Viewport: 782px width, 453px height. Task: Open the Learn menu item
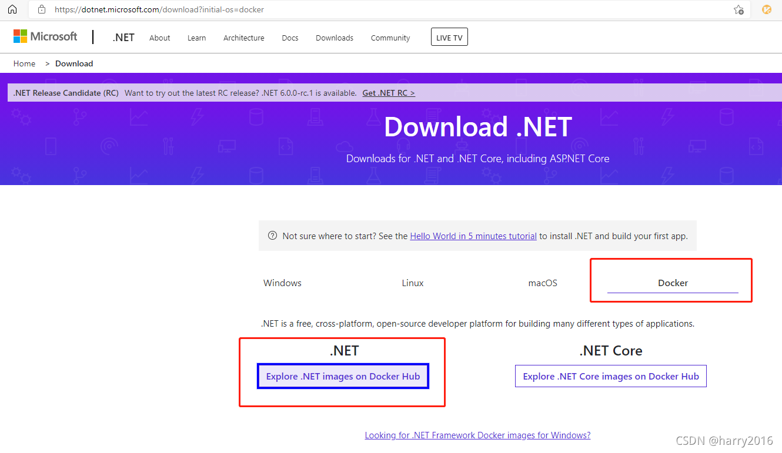coord(196,38)
